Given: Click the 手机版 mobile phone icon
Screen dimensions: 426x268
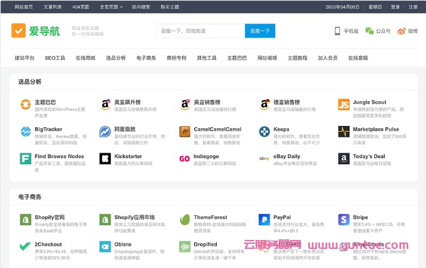Looking at the screenshot, I should tap(338, 31).
